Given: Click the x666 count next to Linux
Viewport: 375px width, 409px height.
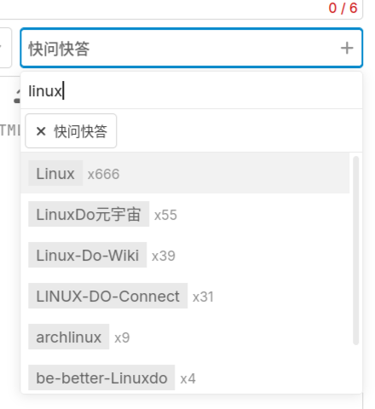Looking at the screenshot, I should click(x=103, y=174).
